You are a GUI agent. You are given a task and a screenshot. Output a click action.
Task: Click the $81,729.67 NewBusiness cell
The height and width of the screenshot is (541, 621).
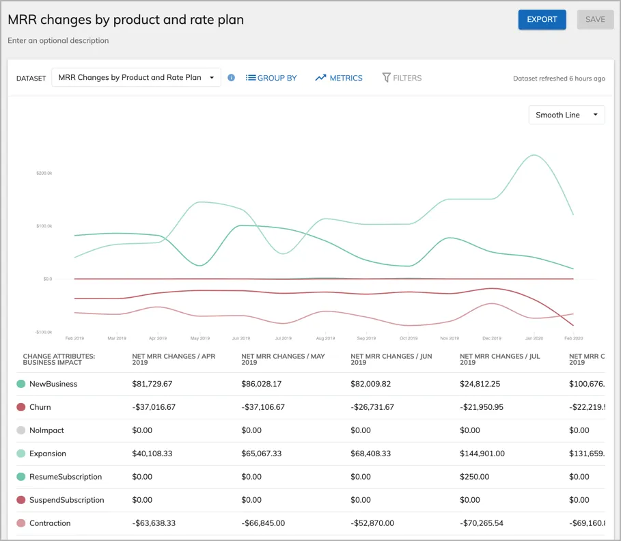click(x=152, y=384)
